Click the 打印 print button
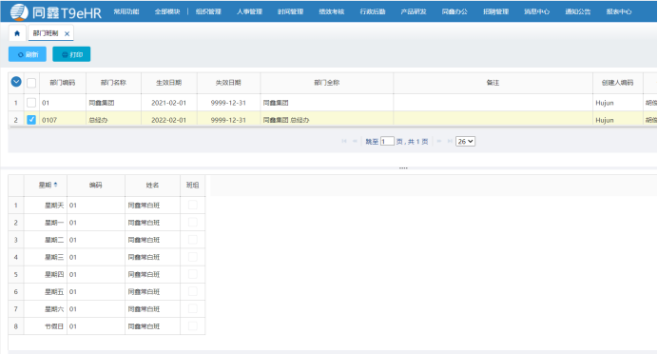This screenshot has height=354, width=658. tap(71, 54)
